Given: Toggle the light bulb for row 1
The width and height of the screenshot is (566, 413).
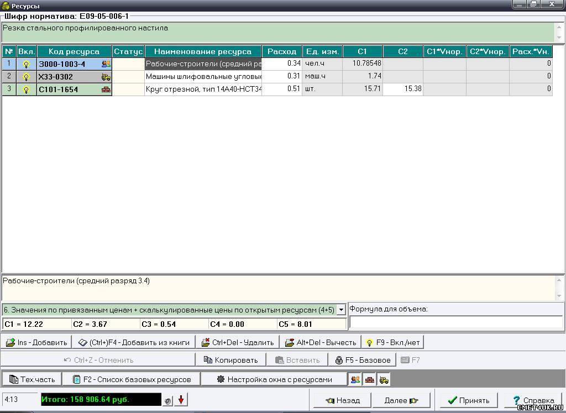Looking at the screenshot, I should [26, 64].
